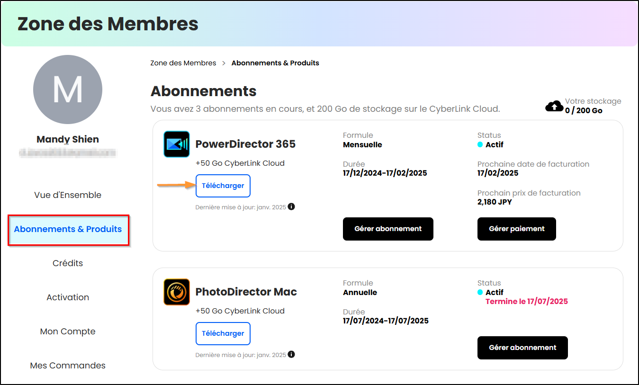Click the PowerDirector 365 app icon
Viewport: 639px width, 385px height.
click(177, 144)
